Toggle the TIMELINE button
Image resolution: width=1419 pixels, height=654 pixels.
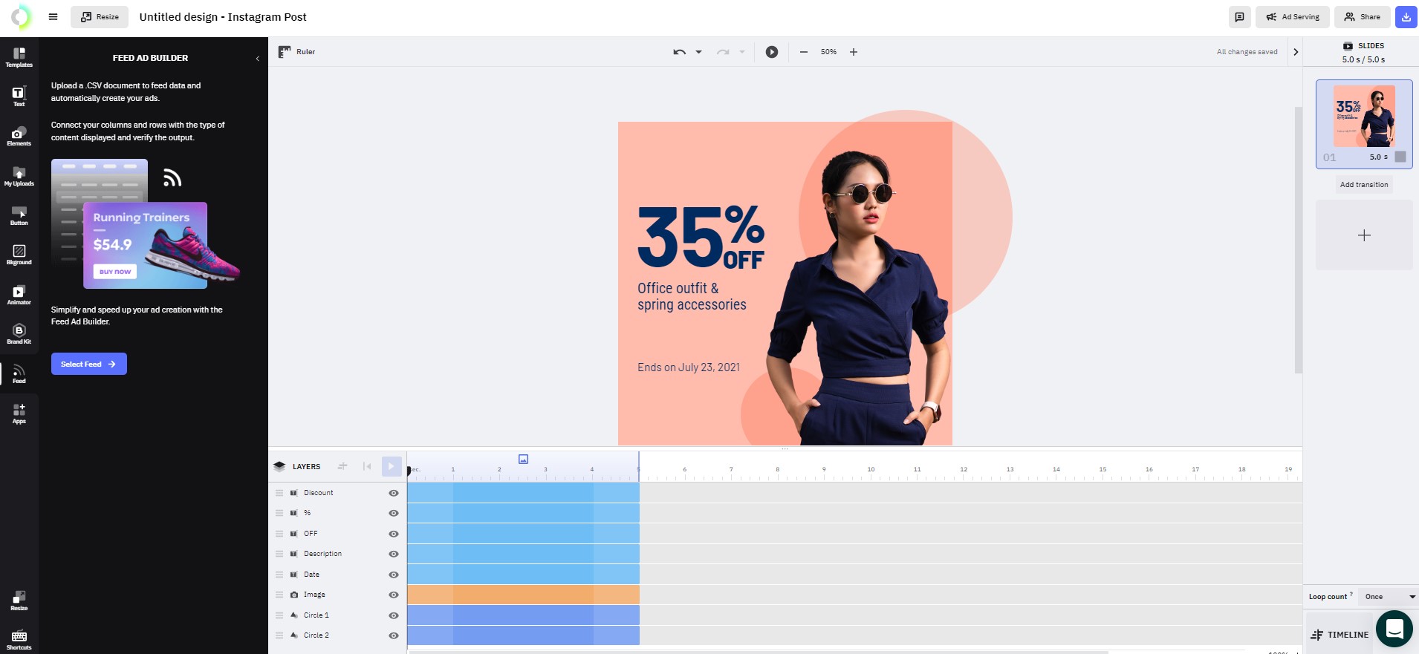[x=1340, y=635]
